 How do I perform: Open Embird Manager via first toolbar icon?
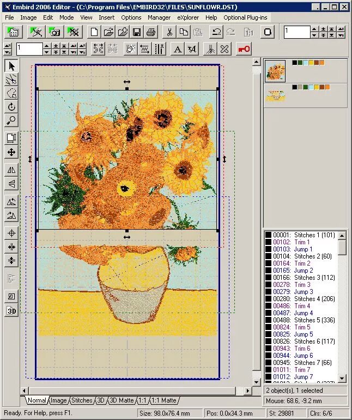[13, 32]
